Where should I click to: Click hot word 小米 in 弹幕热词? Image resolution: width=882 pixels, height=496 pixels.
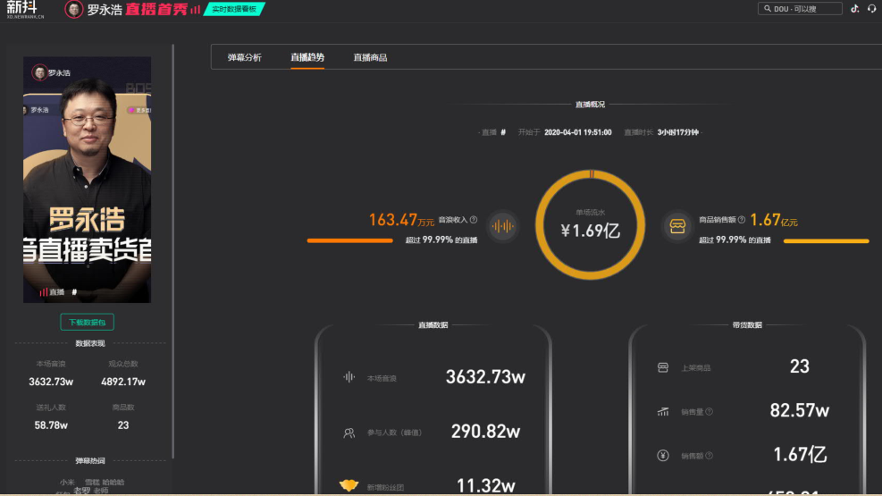tap(67, 482)
